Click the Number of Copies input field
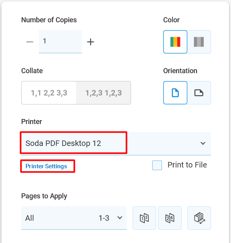The height and width of the screenshot is (243, 231). coord(60,41)
